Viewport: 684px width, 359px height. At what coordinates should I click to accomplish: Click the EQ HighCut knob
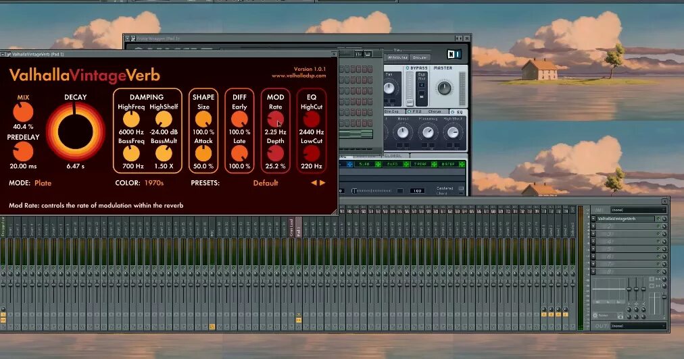click(312, 119)
